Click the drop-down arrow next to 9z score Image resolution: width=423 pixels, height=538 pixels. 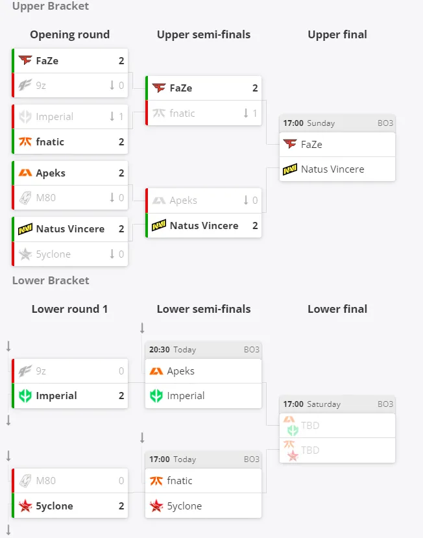point(112,85)
